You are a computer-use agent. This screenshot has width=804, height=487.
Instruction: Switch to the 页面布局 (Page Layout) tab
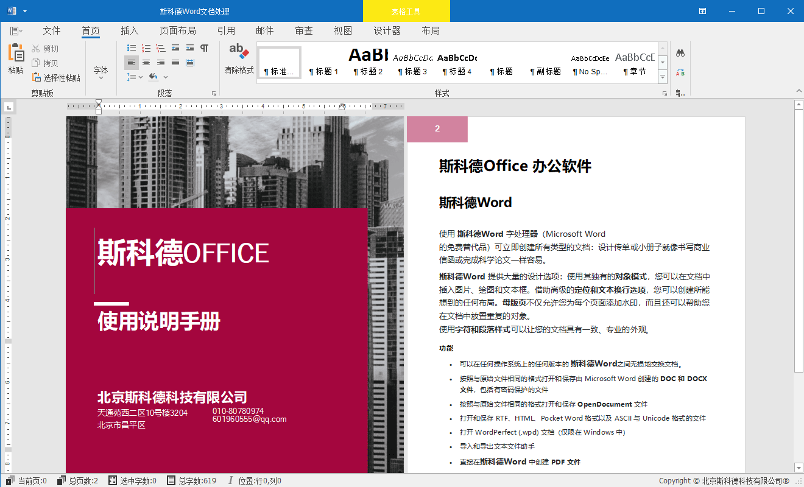[178, 30]
